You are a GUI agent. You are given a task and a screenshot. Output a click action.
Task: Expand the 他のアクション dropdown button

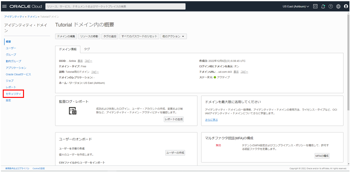(174, 37)
